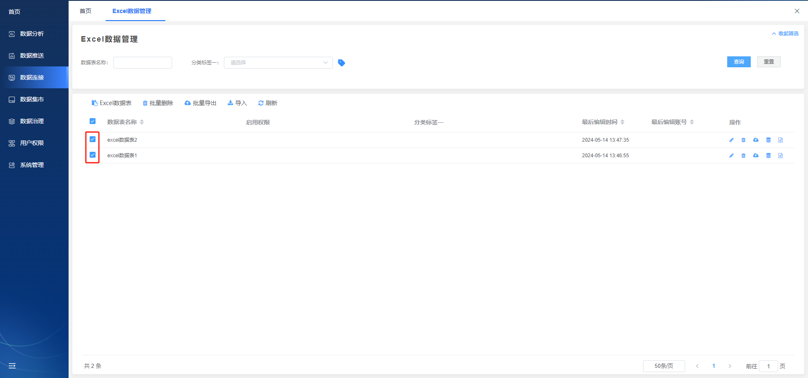
Task: Close the tab panel with the X
Action: 797,11
